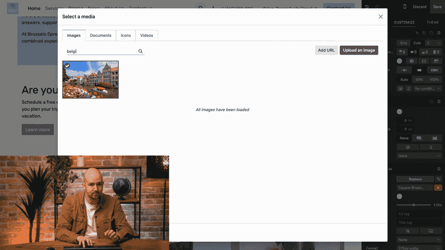Toggle the Auto width option
Screen dimensions: 445x250
click(404, 79)
